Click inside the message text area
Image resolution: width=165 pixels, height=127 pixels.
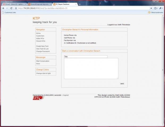(x=91, y=69)
